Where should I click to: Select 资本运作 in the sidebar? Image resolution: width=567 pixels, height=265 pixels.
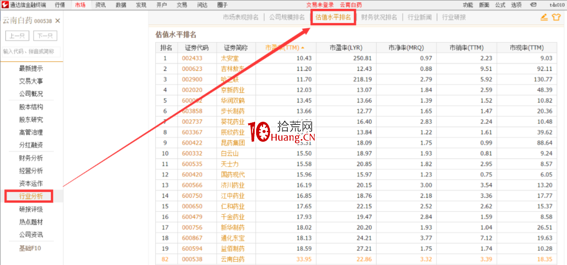31,183
